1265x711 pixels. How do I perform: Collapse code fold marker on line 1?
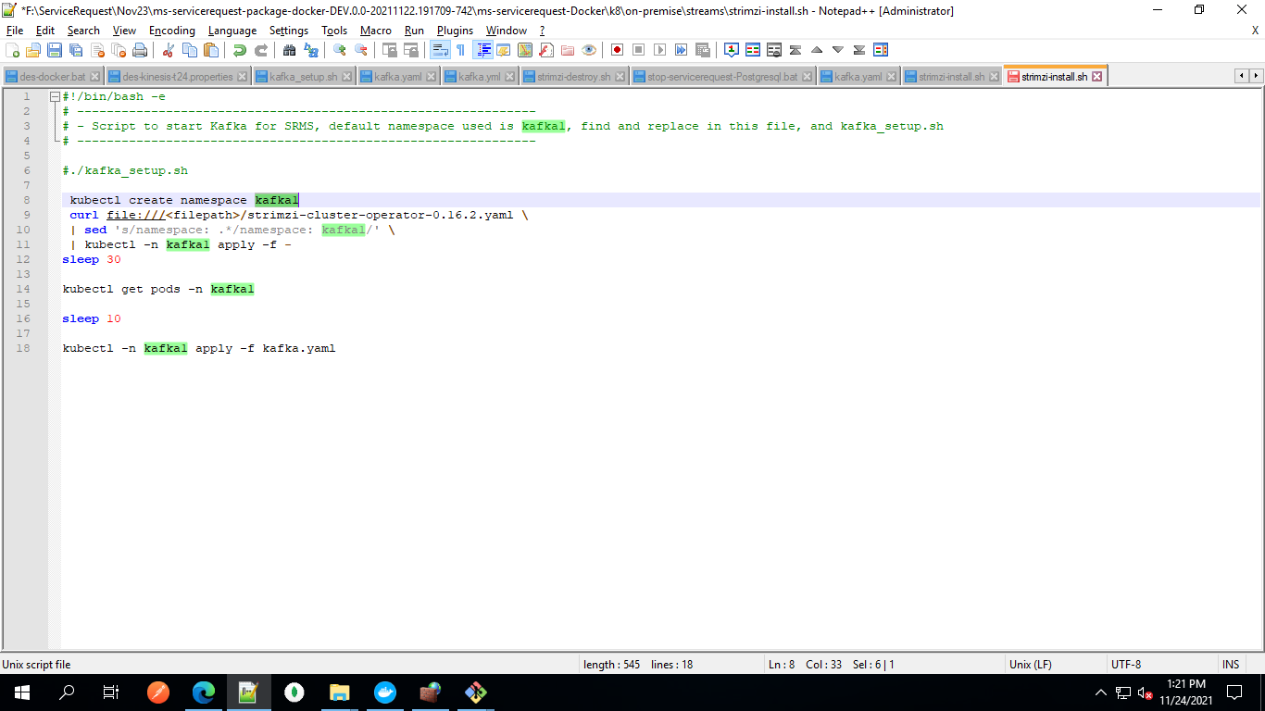click(x=55, y=96)
